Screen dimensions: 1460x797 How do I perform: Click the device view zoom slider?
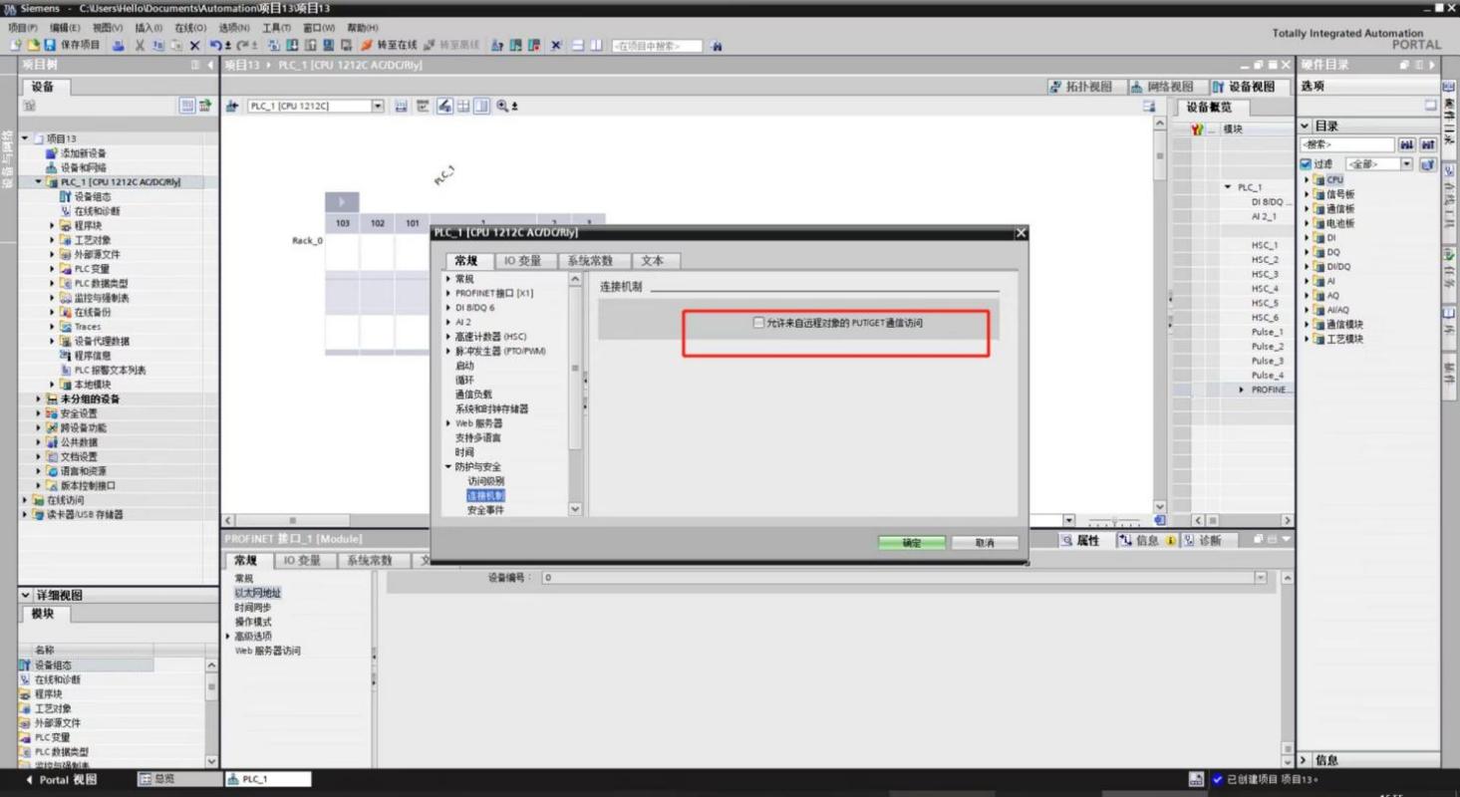tap(1113, 520)
